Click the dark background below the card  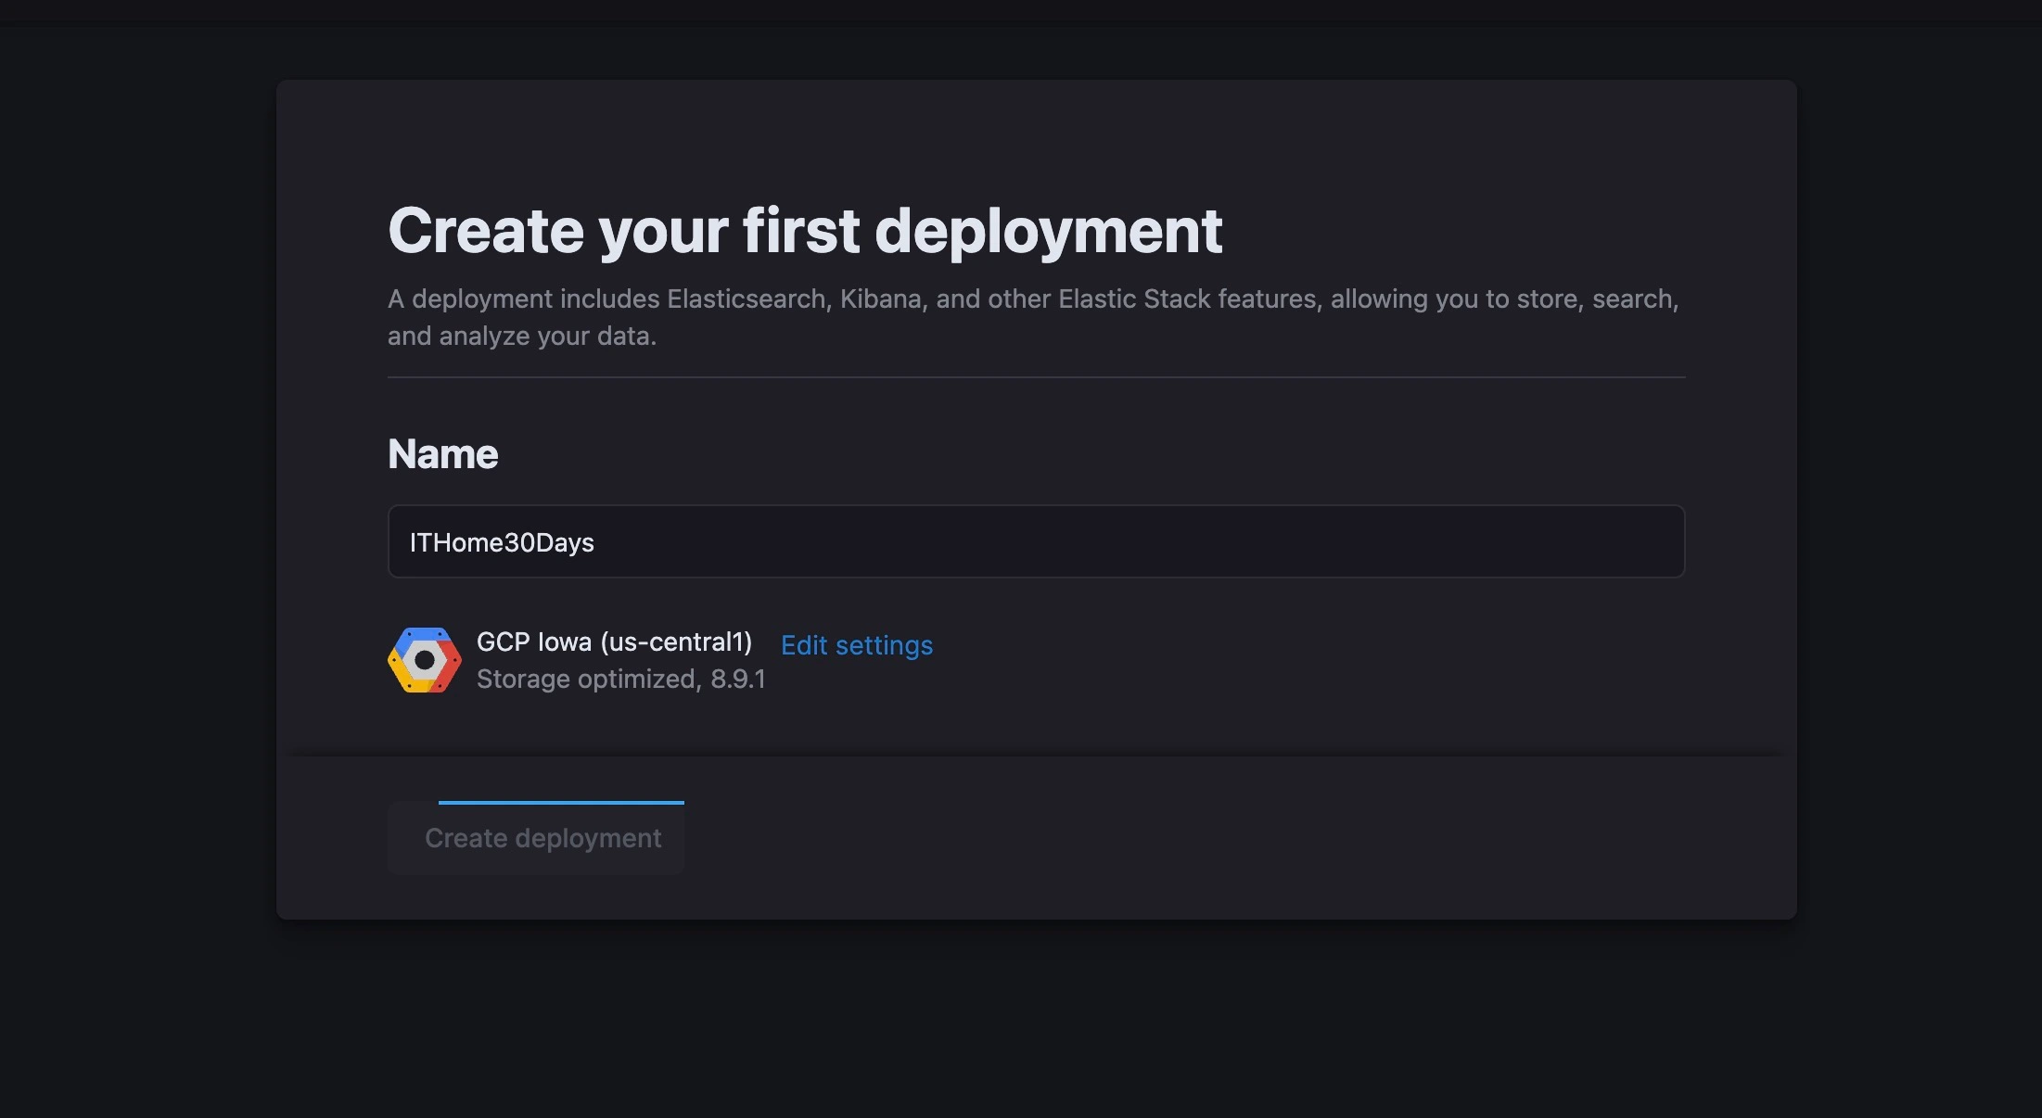(1020, 1020)
